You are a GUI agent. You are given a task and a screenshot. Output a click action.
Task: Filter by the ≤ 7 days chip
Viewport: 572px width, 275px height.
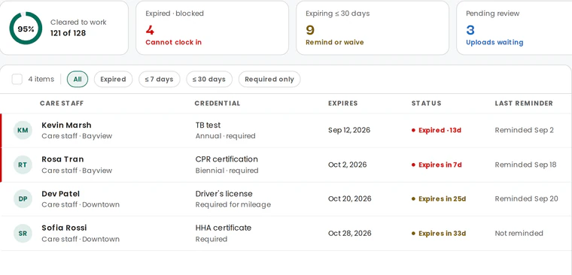pyautogui.click(x=159, y=79)
